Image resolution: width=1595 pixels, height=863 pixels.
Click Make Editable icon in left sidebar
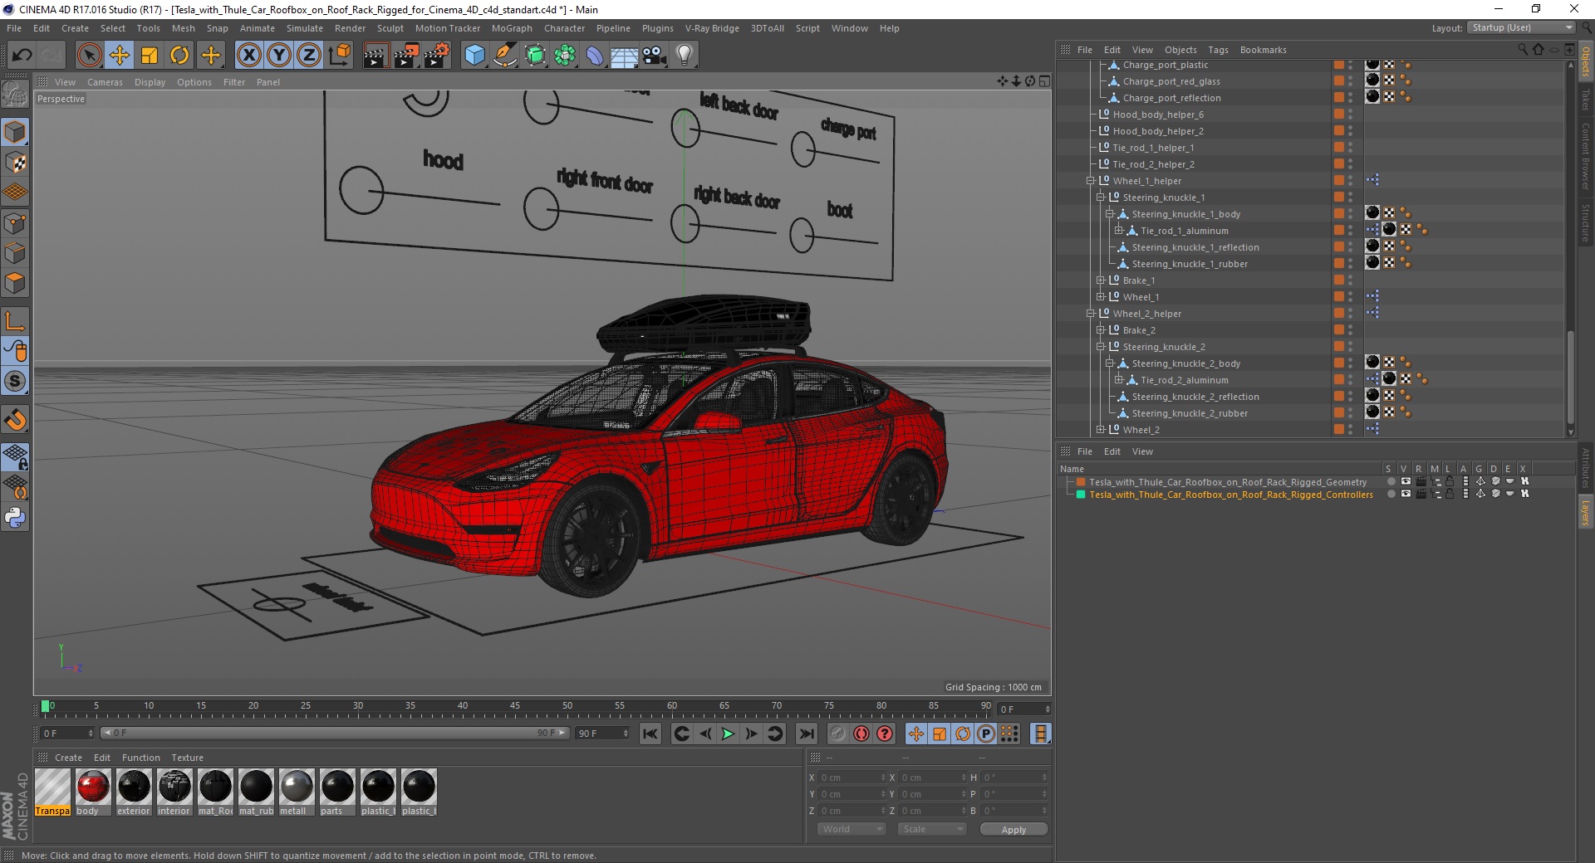pyautogui.click(x=15, y=95)
